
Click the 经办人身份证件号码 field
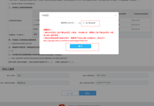[122, 83]
